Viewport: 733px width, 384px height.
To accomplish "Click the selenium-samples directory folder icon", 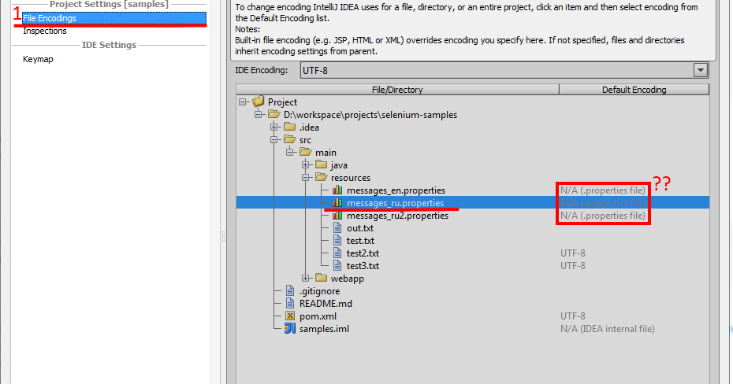I will point(274,114).
